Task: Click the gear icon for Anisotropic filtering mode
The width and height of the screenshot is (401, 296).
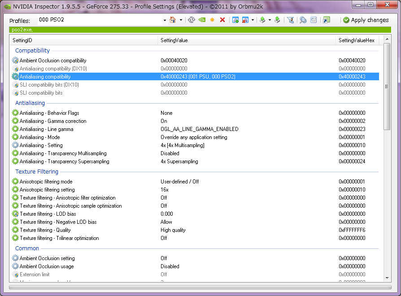Action: pos(15,182)
